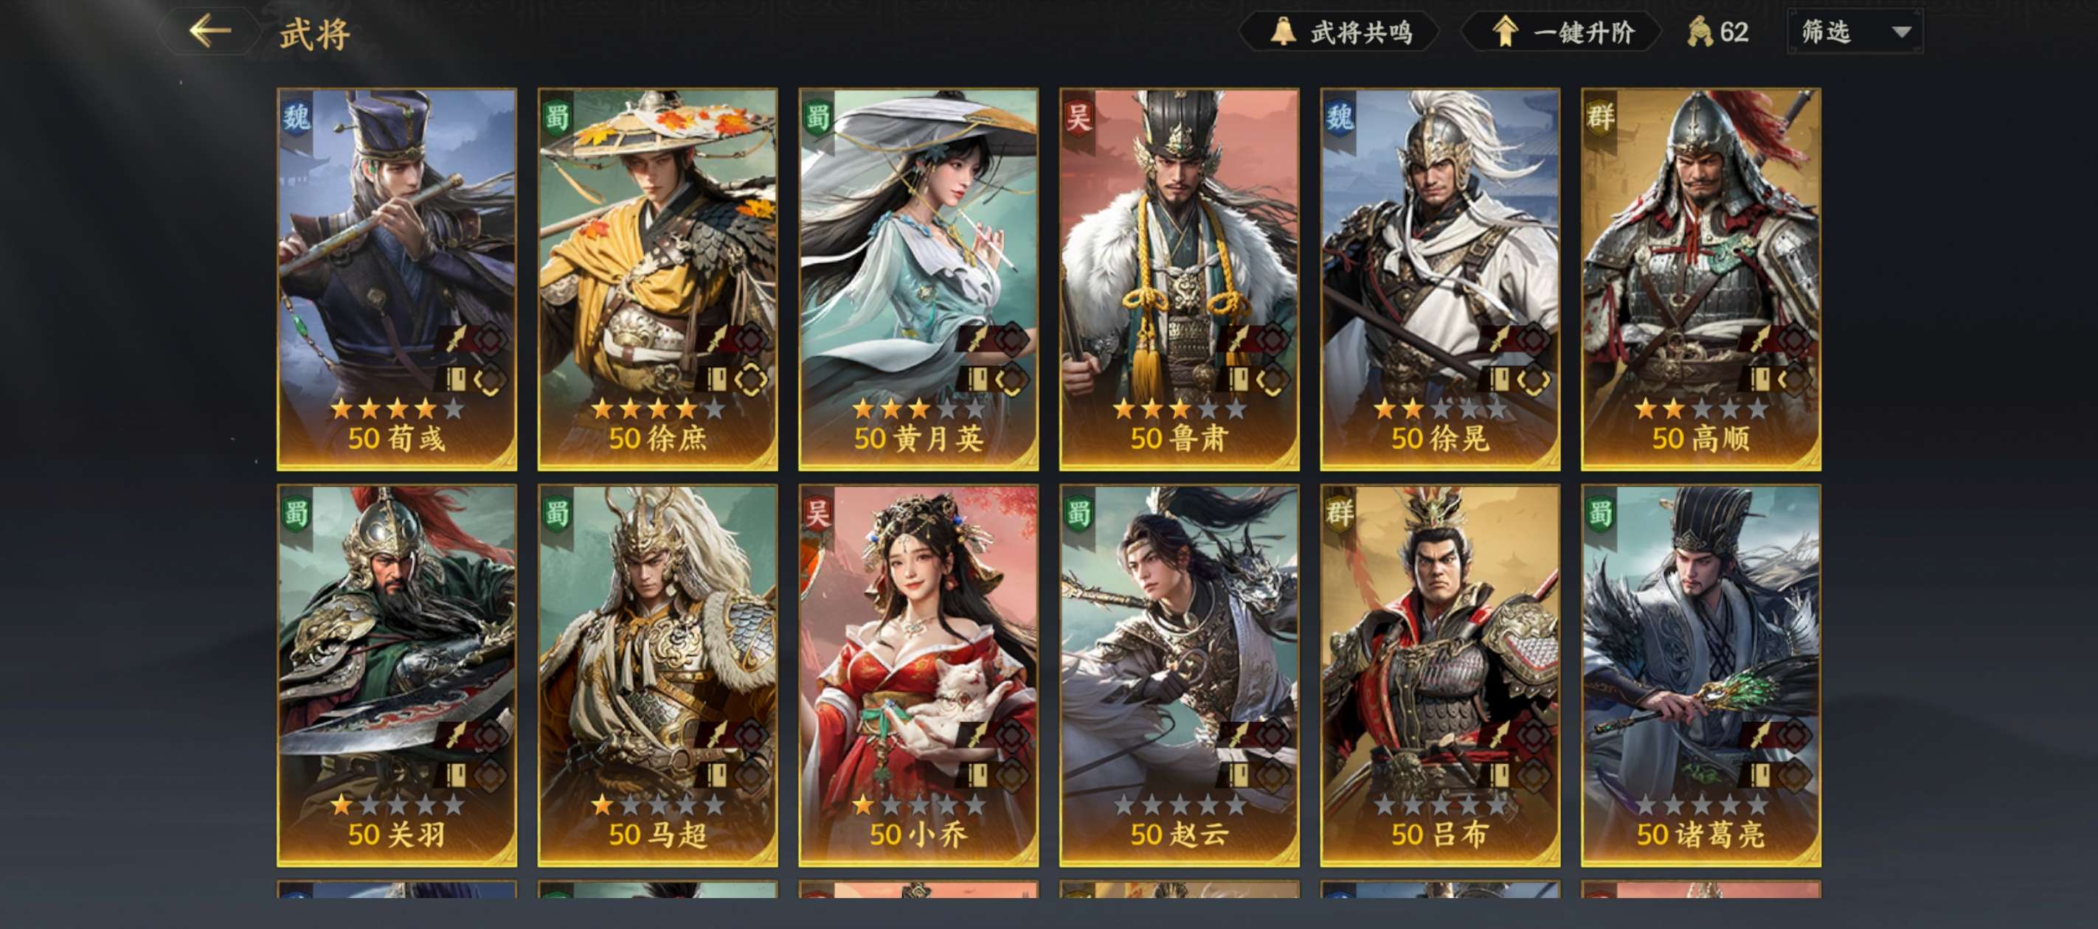Open the 马超 general card

coord(657,676)
